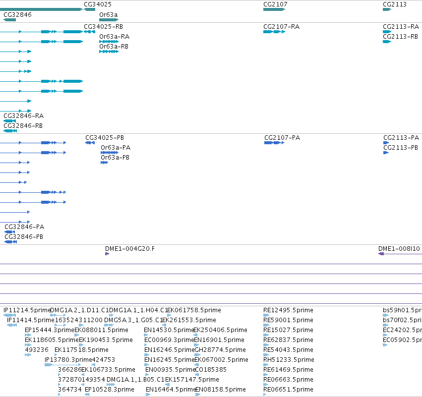Open EST EK117518.5prime

click(81, 350)
